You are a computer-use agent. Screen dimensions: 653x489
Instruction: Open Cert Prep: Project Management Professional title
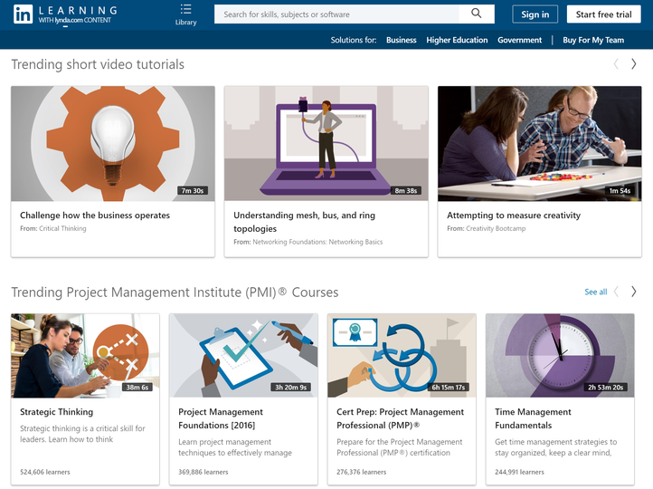point(401,418)
